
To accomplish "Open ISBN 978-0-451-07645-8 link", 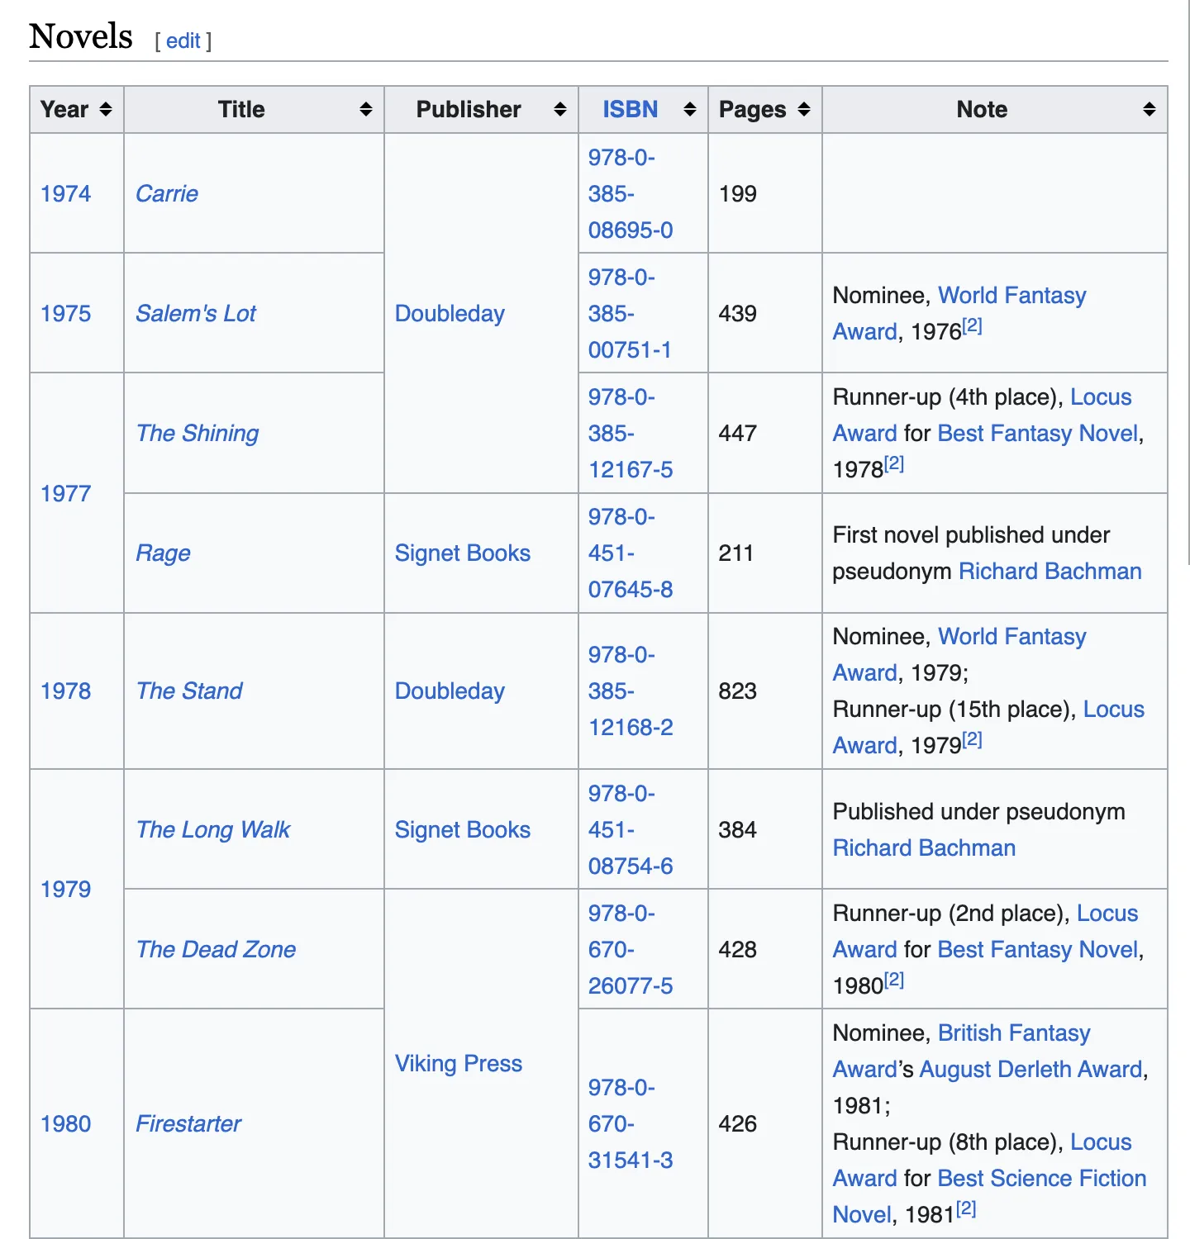I will pos(631,553).
